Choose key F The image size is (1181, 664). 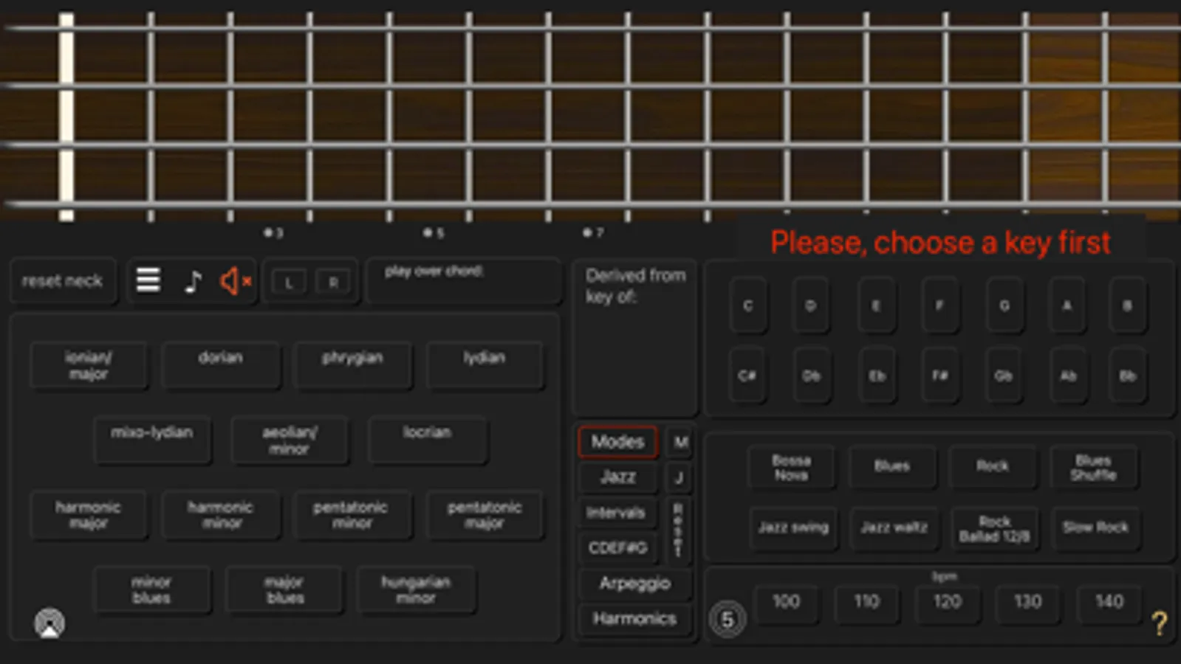(939, 305)
